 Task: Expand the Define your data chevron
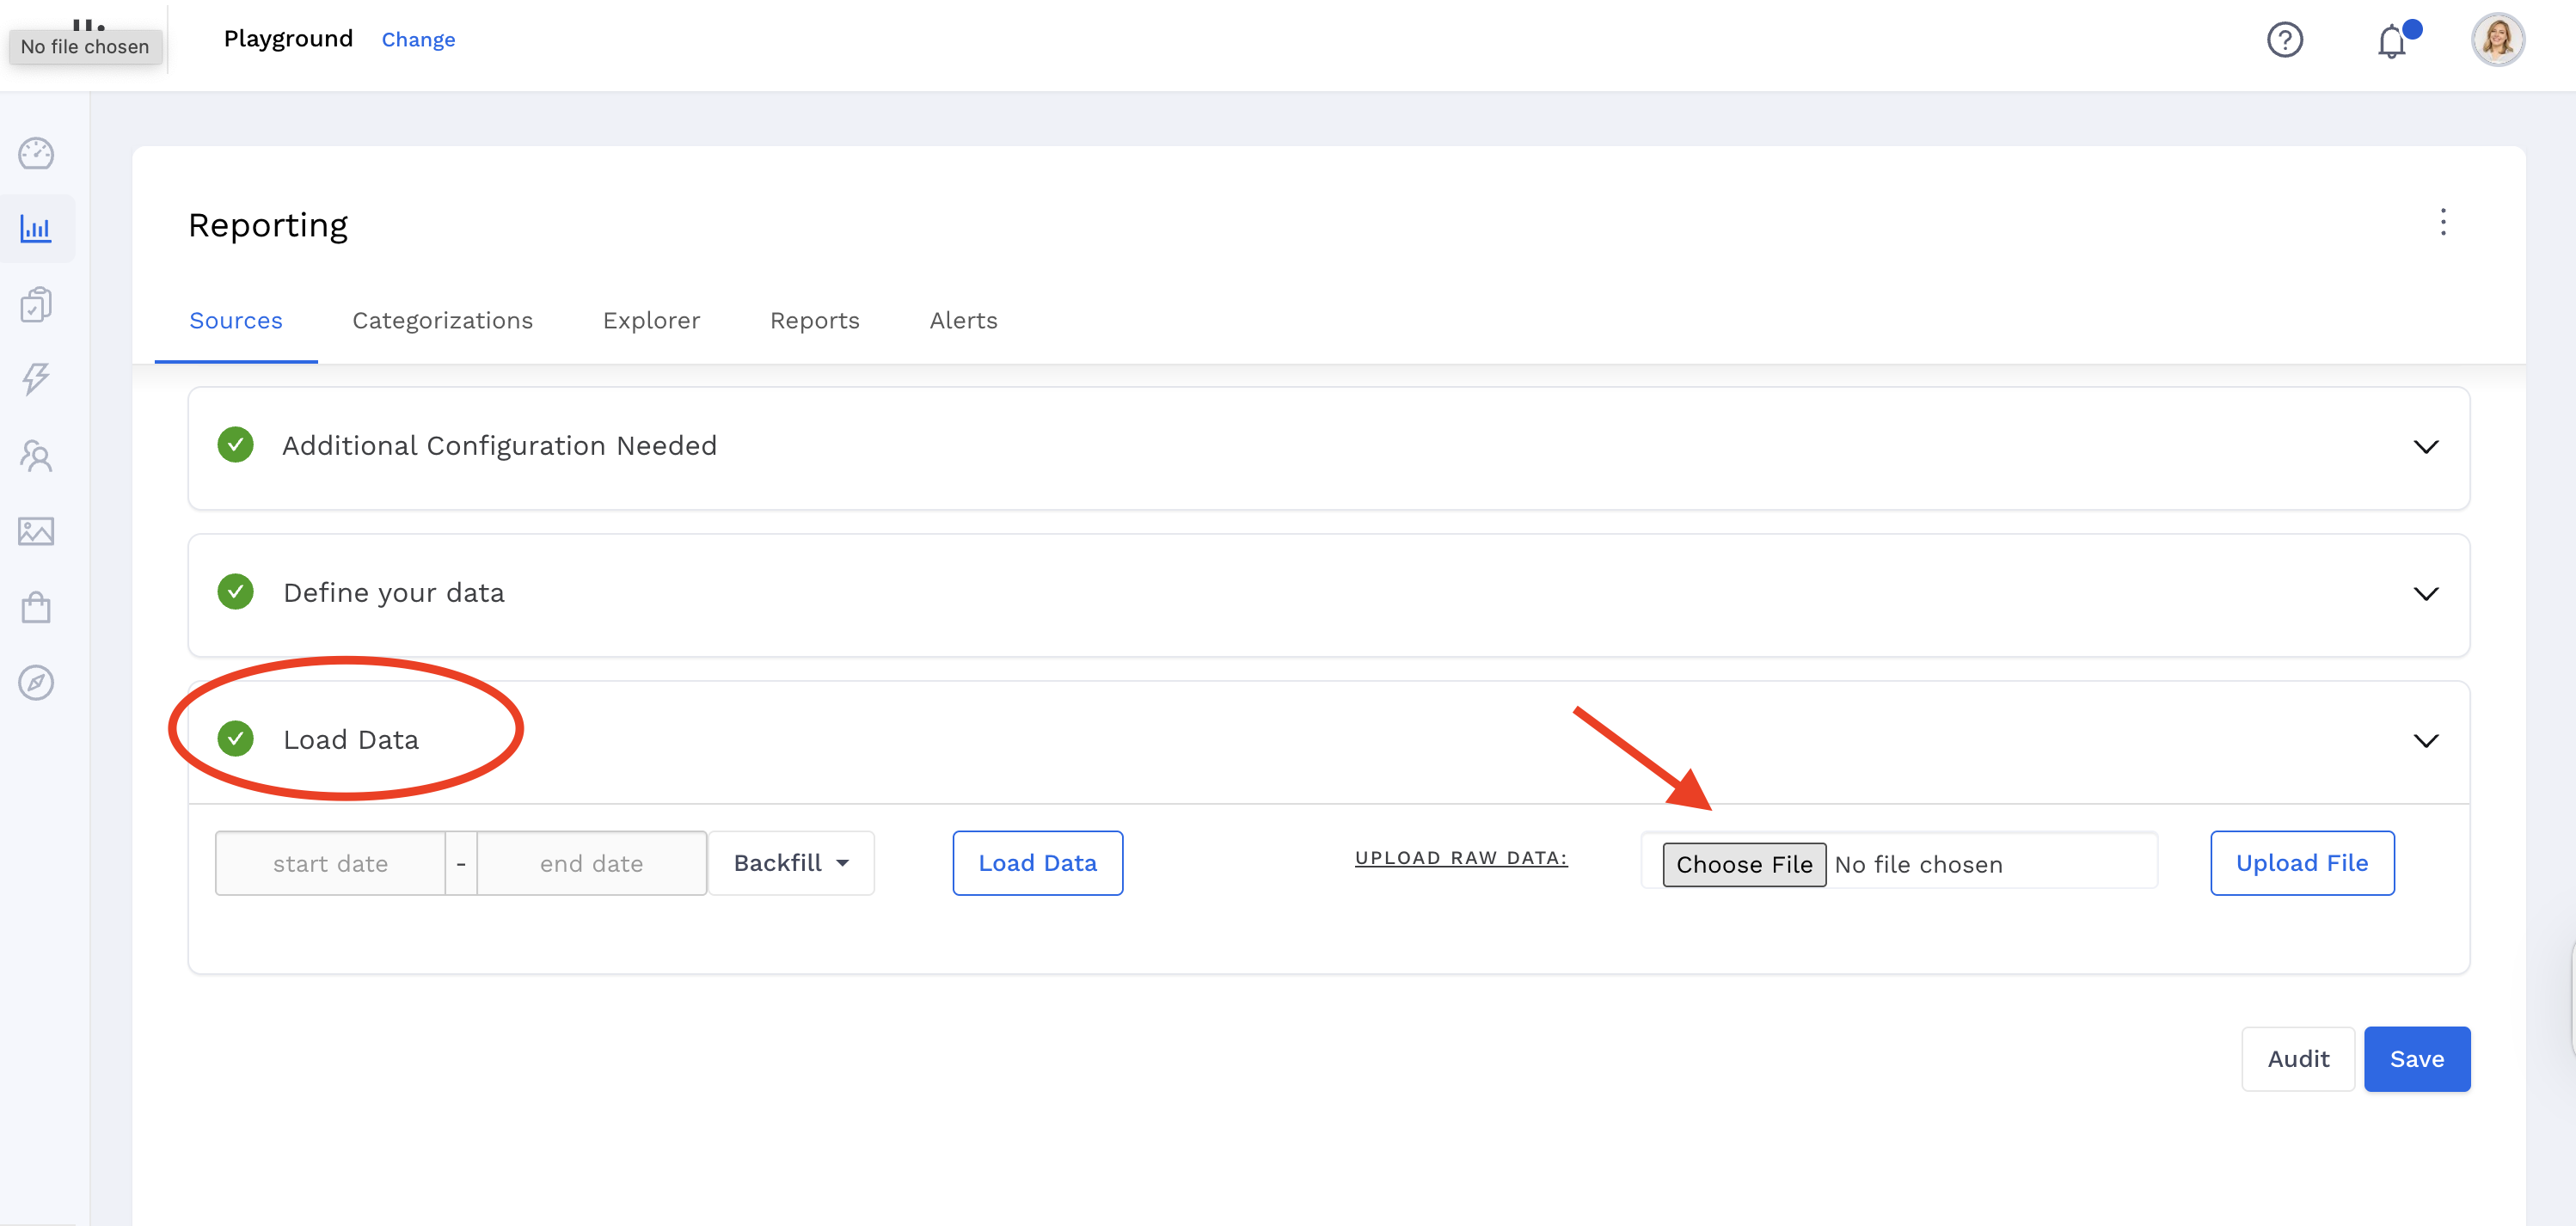tap(2425, 593)
